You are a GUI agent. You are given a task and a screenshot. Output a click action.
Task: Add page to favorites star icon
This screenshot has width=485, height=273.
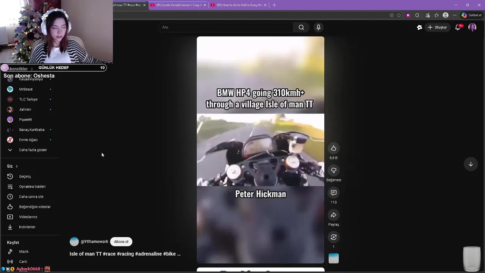point(399,15)
